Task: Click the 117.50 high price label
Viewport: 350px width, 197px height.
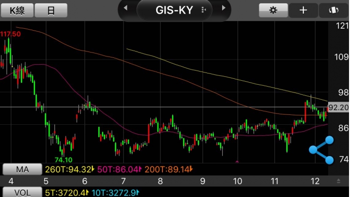Action: [x=11, y=34]
